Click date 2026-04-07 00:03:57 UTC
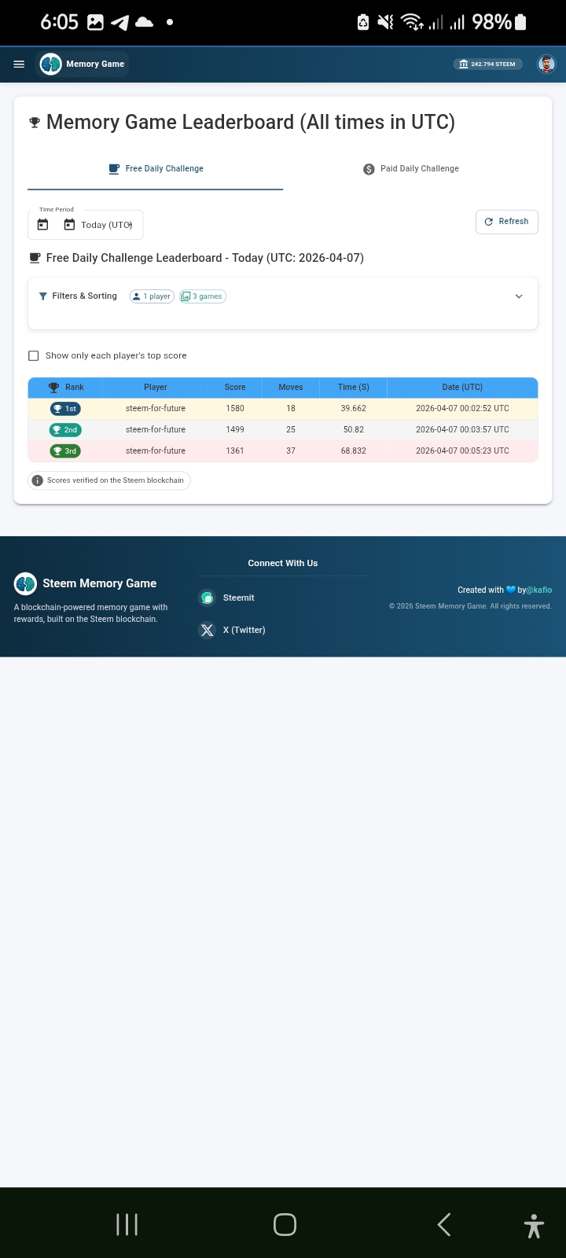This screenshot has width=566, height=1258. tap(462, 430)
